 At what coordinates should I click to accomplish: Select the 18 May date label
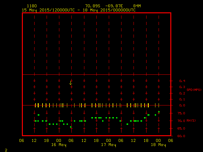click(x=158, y=145)
